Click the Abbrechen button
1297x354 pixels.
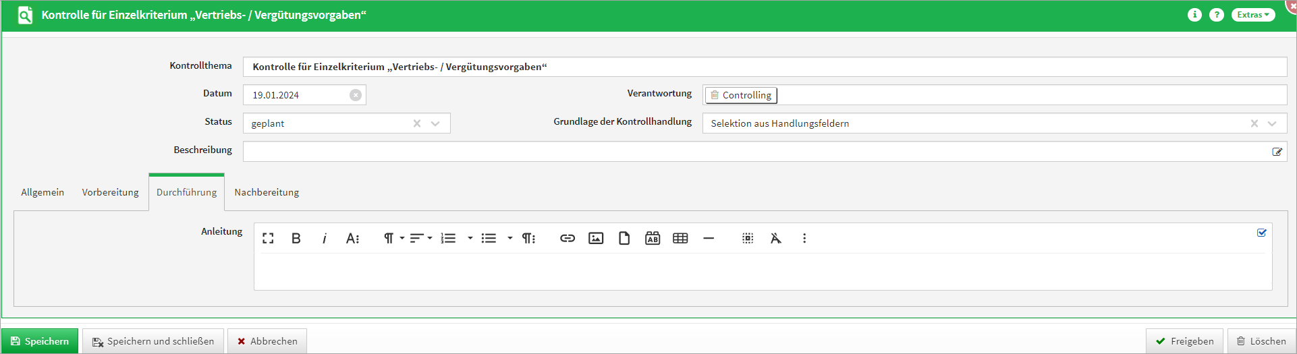coord(267,341)
